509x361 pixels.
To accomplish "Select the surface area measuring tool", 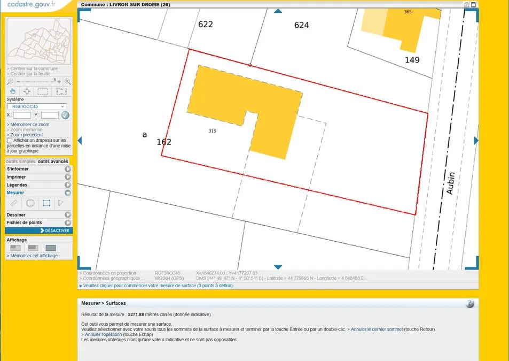I will coord(46,203).
